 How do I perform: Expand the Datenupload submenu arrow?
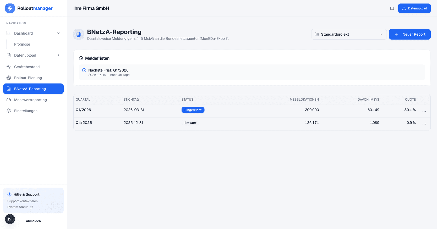click(58, 55)
